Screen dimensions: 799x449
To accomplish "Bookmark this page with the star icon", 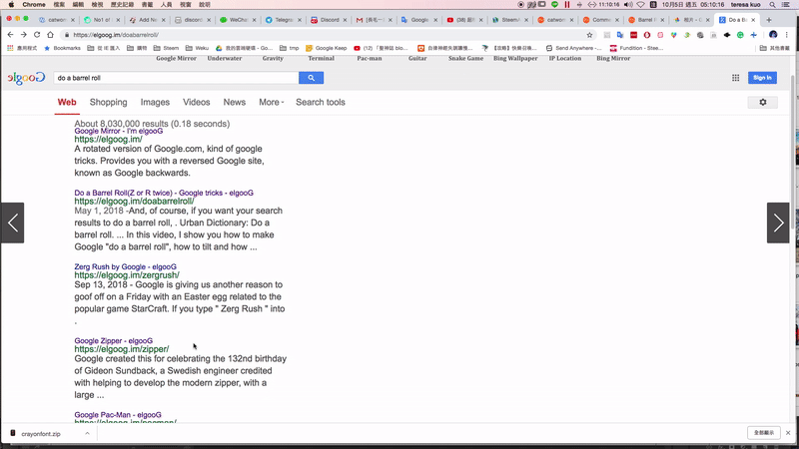I will coord(589,35).
